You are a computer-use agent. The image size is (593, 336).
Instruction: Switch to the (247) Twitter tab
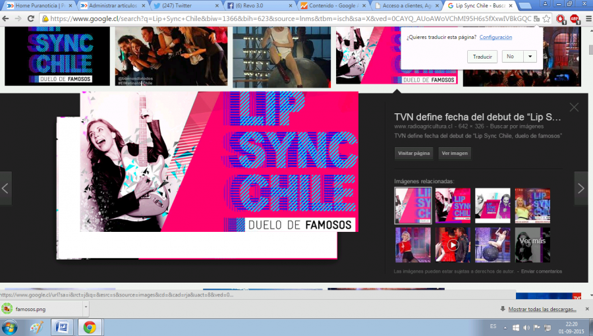click(x=185, y=6)
